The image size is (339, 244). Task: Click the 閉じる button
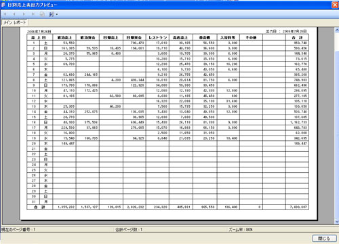324,239
